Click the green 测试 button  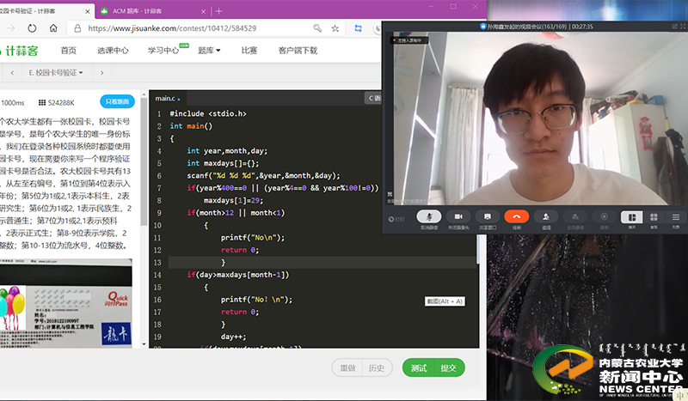418,368
